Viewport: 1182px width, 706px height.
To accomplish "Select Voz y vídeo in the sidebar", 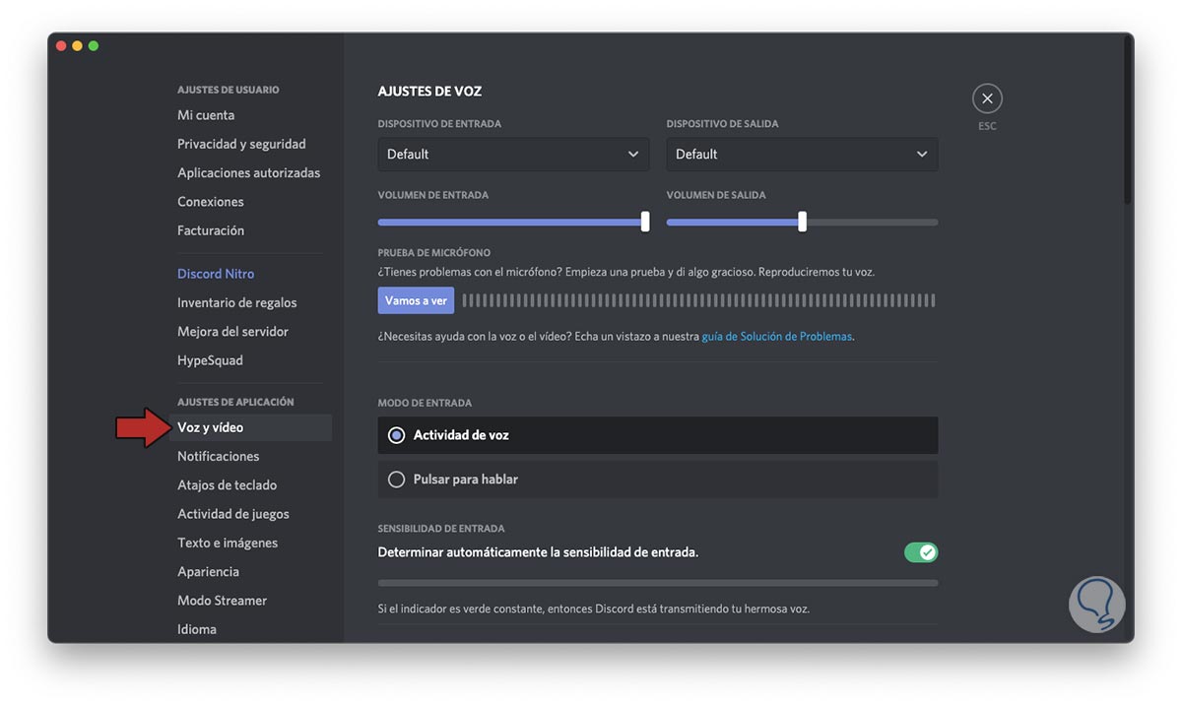I will pos(210,427).
